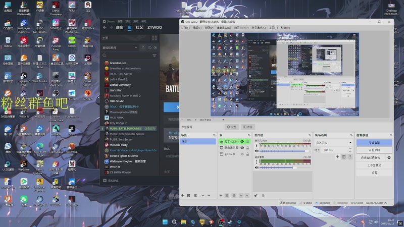Screen dimensions: 404x227
Task: Open the OBS Edit menu
Action: click(x=197, y=28)
